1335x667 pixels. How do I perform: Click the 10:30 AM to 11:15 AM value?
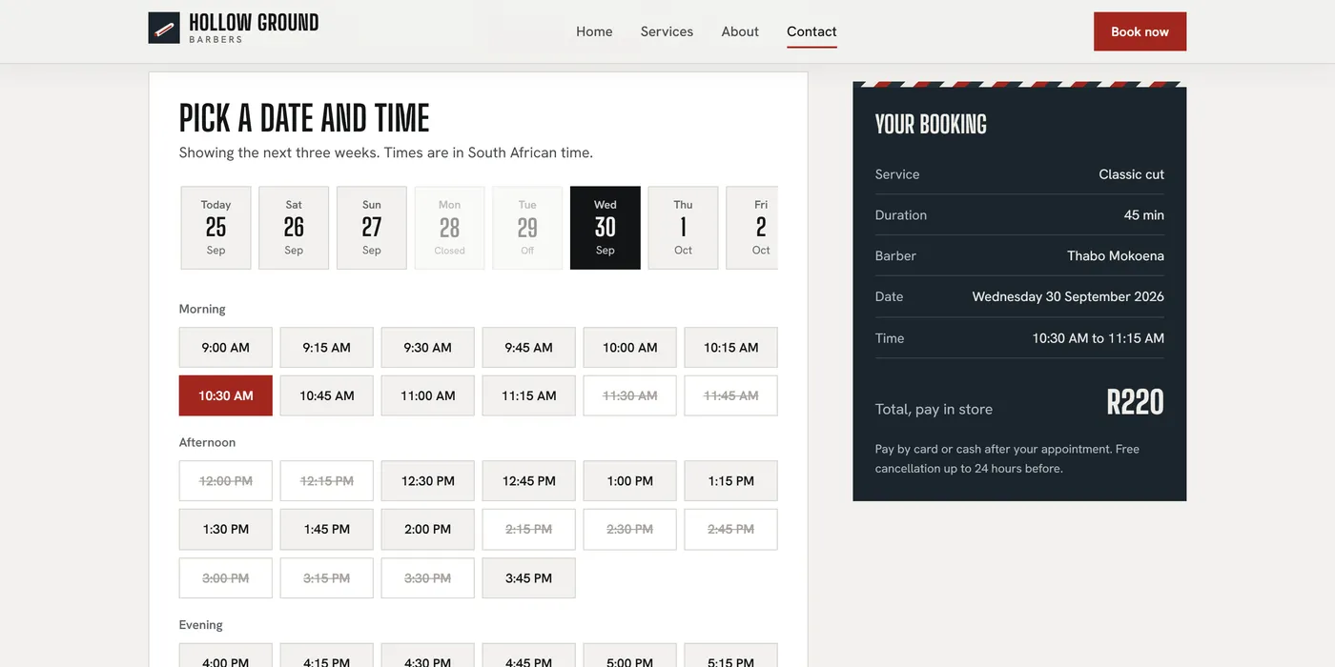coord(1099,338)
